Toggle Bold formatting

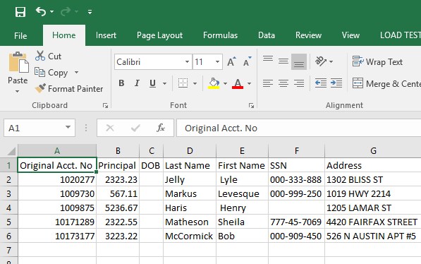[121, 83]
